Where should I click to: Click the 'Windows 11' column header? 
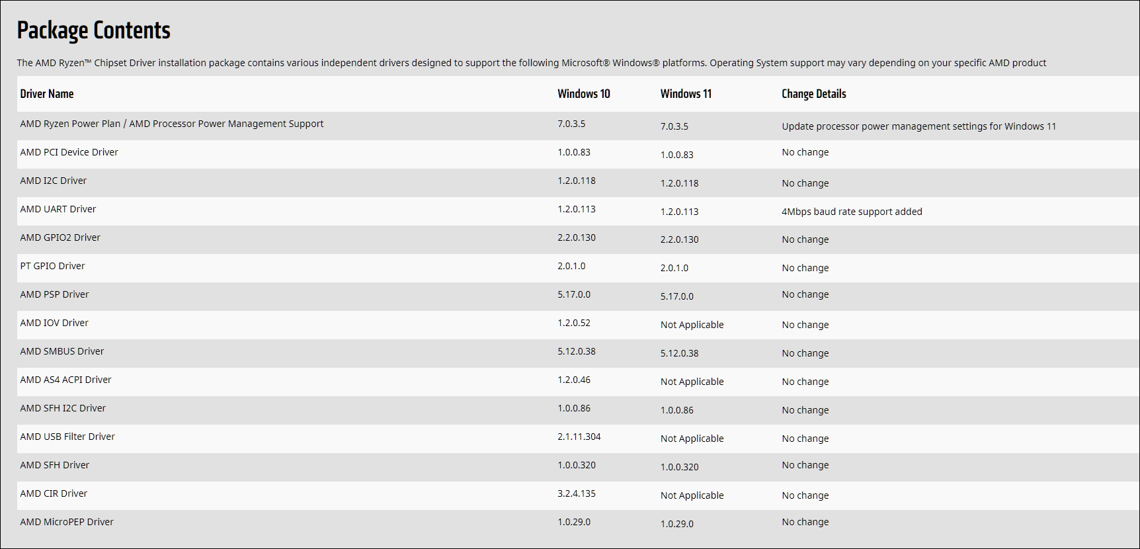point(686,94)
